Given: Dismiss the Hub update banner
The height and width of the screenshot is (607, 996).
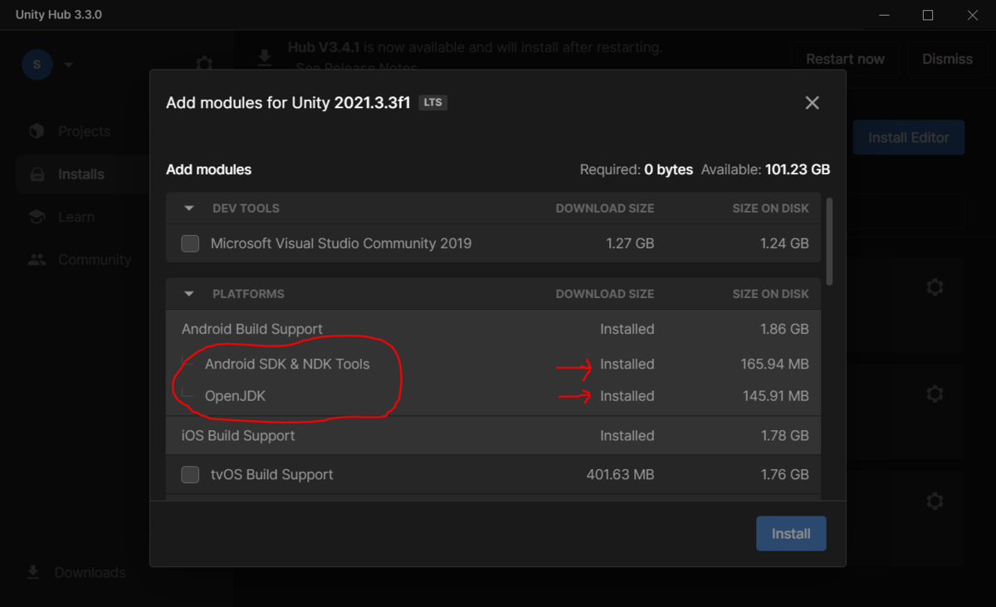Looking at the screenshot, I should [x=947, y=59].
